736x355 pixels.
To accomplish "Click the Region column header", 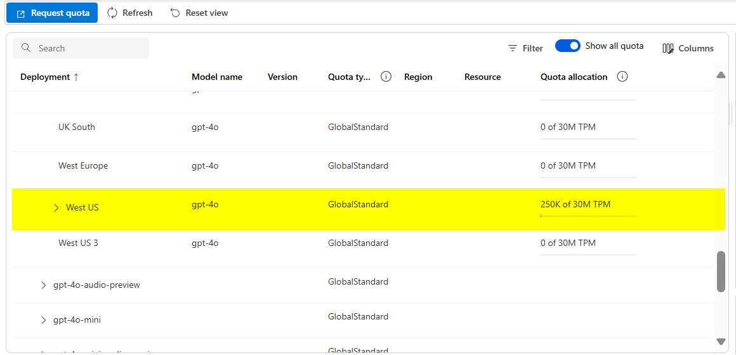I will (x=418, y=77).
